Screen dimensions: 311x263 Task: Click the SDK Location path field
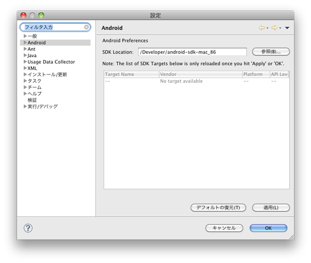[x=192, y=52]
